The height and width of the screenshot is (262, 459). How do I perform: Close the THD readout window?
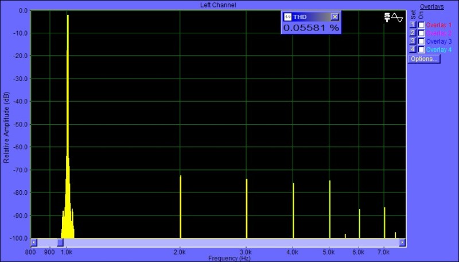pos(335,17)
